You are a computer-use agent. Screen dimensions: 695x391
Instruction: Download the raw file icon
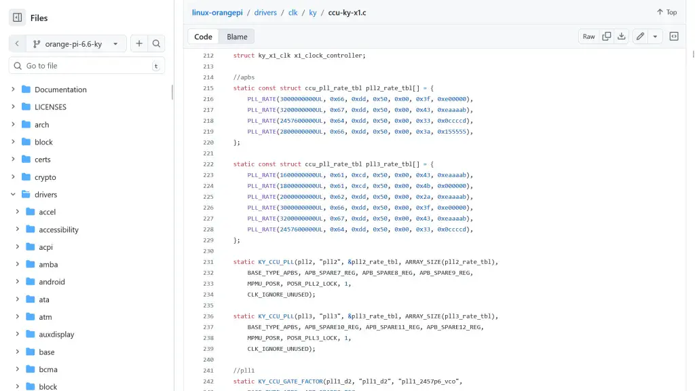point(621,37)
